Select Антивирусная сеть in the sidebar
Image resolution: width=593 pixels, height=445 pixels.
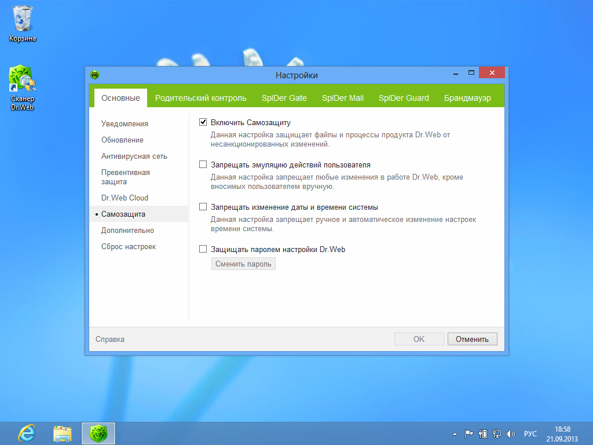[134, 156]
